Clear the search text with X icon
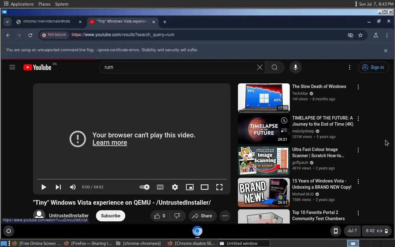395x247 pixels. pyautogui.click(x=260, y=67)
